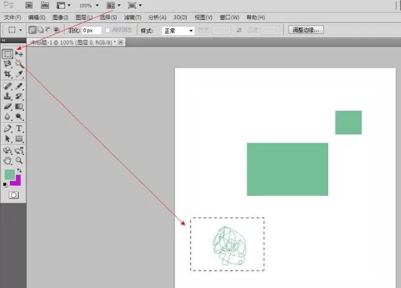
Task: Select the Pen tool
Action: (x=7, y=128)
